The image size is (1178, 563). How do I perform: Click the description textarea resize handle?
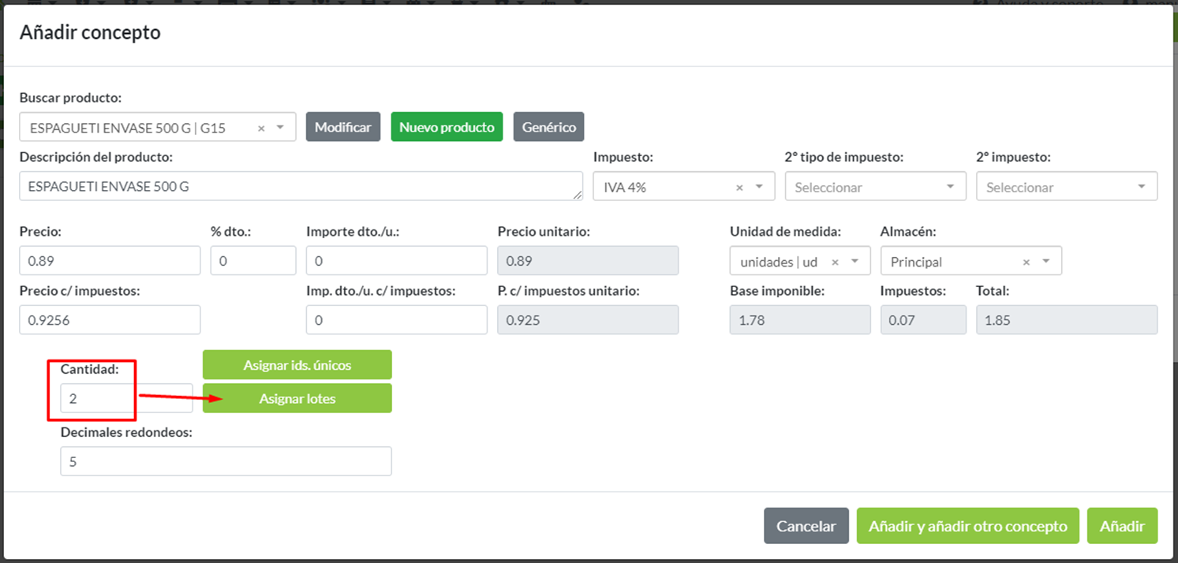[x=578, y=195]
